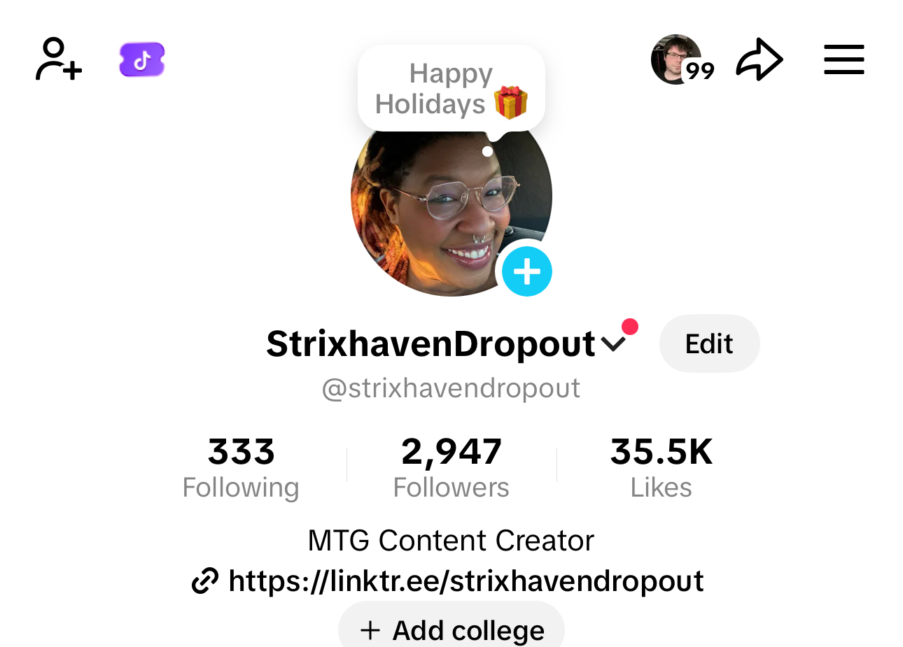Tap the Happy Holidays status bubble
This screenshot has height=647, width=903.
tap(451, 89)
